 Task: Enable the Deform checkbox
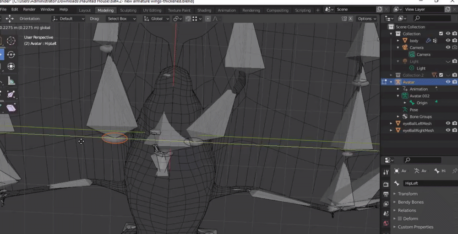pyautogui.click(x=399, y=219)
